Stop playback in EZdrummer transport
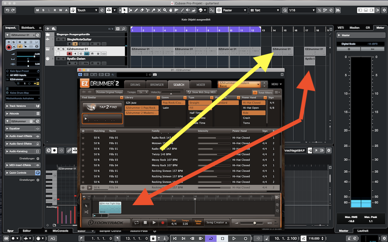 click(145, 223)
